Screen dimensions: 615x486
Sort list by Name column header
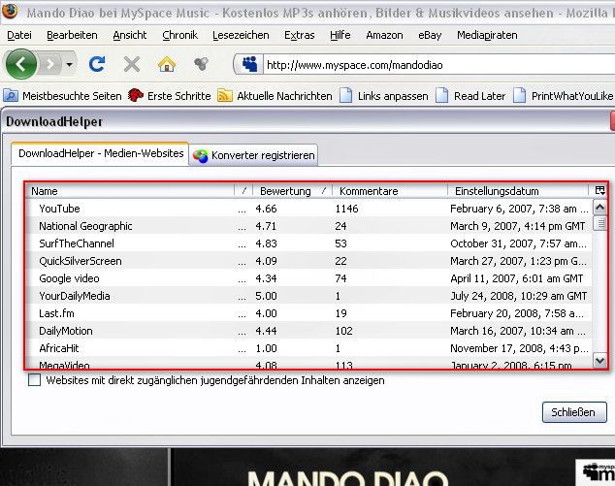[x=130, y=191]
